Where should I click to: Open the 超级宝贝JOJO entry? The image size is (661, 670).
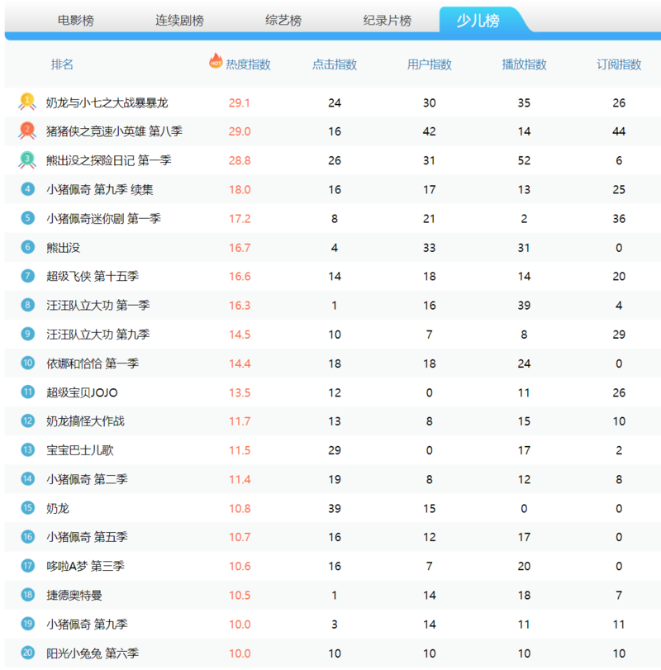click(82, 392)
